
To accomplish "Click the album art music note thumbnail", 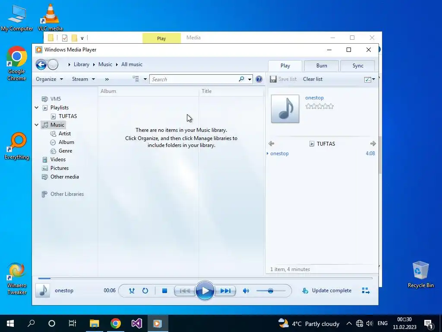I will tap(285, 109).
